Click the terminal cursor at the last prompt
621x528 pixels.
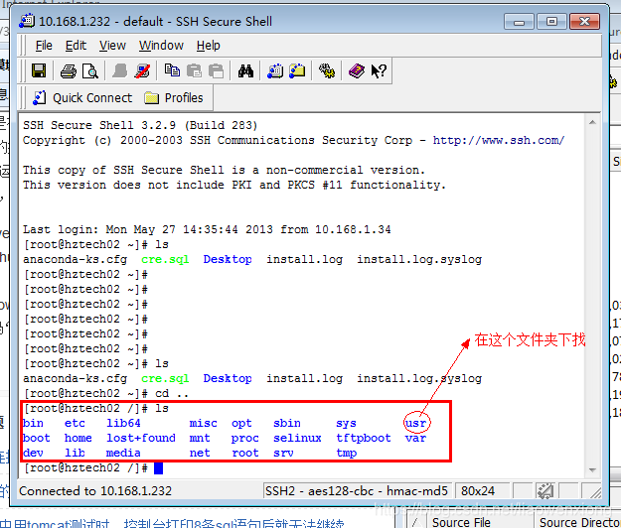(x=158, y=468)
